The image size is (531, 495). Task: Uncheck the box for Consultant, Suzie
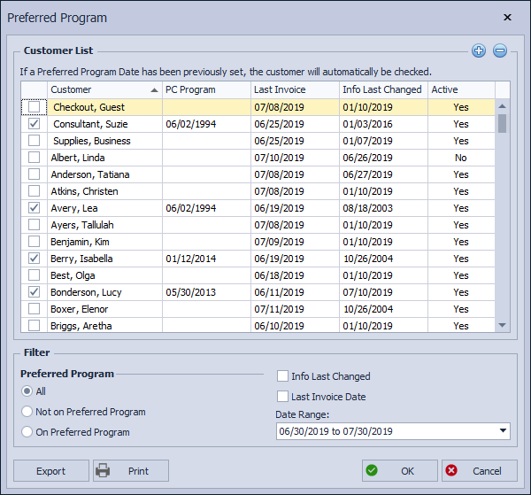pyautogui.click(x=34, y=124)
